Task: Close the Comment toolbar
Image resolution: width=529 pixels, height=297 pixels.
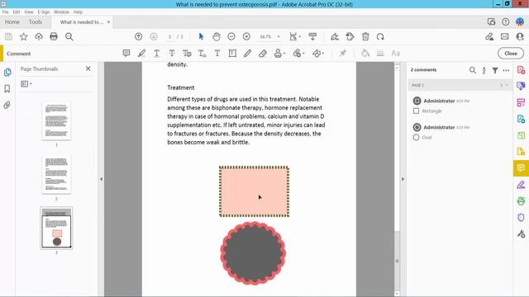Action: (511, 53)
